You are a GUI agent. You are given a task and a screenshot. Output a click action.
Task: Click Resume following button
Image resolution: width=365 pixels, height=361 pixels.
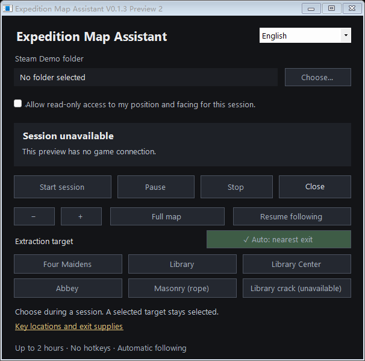click(x=292, y=216)
